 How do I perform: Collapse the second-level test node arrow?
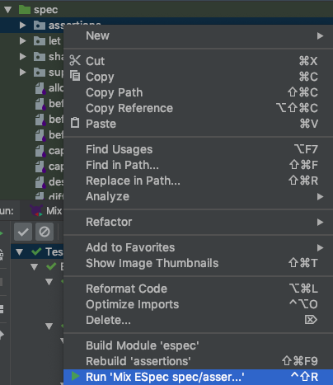pos(34,267)
